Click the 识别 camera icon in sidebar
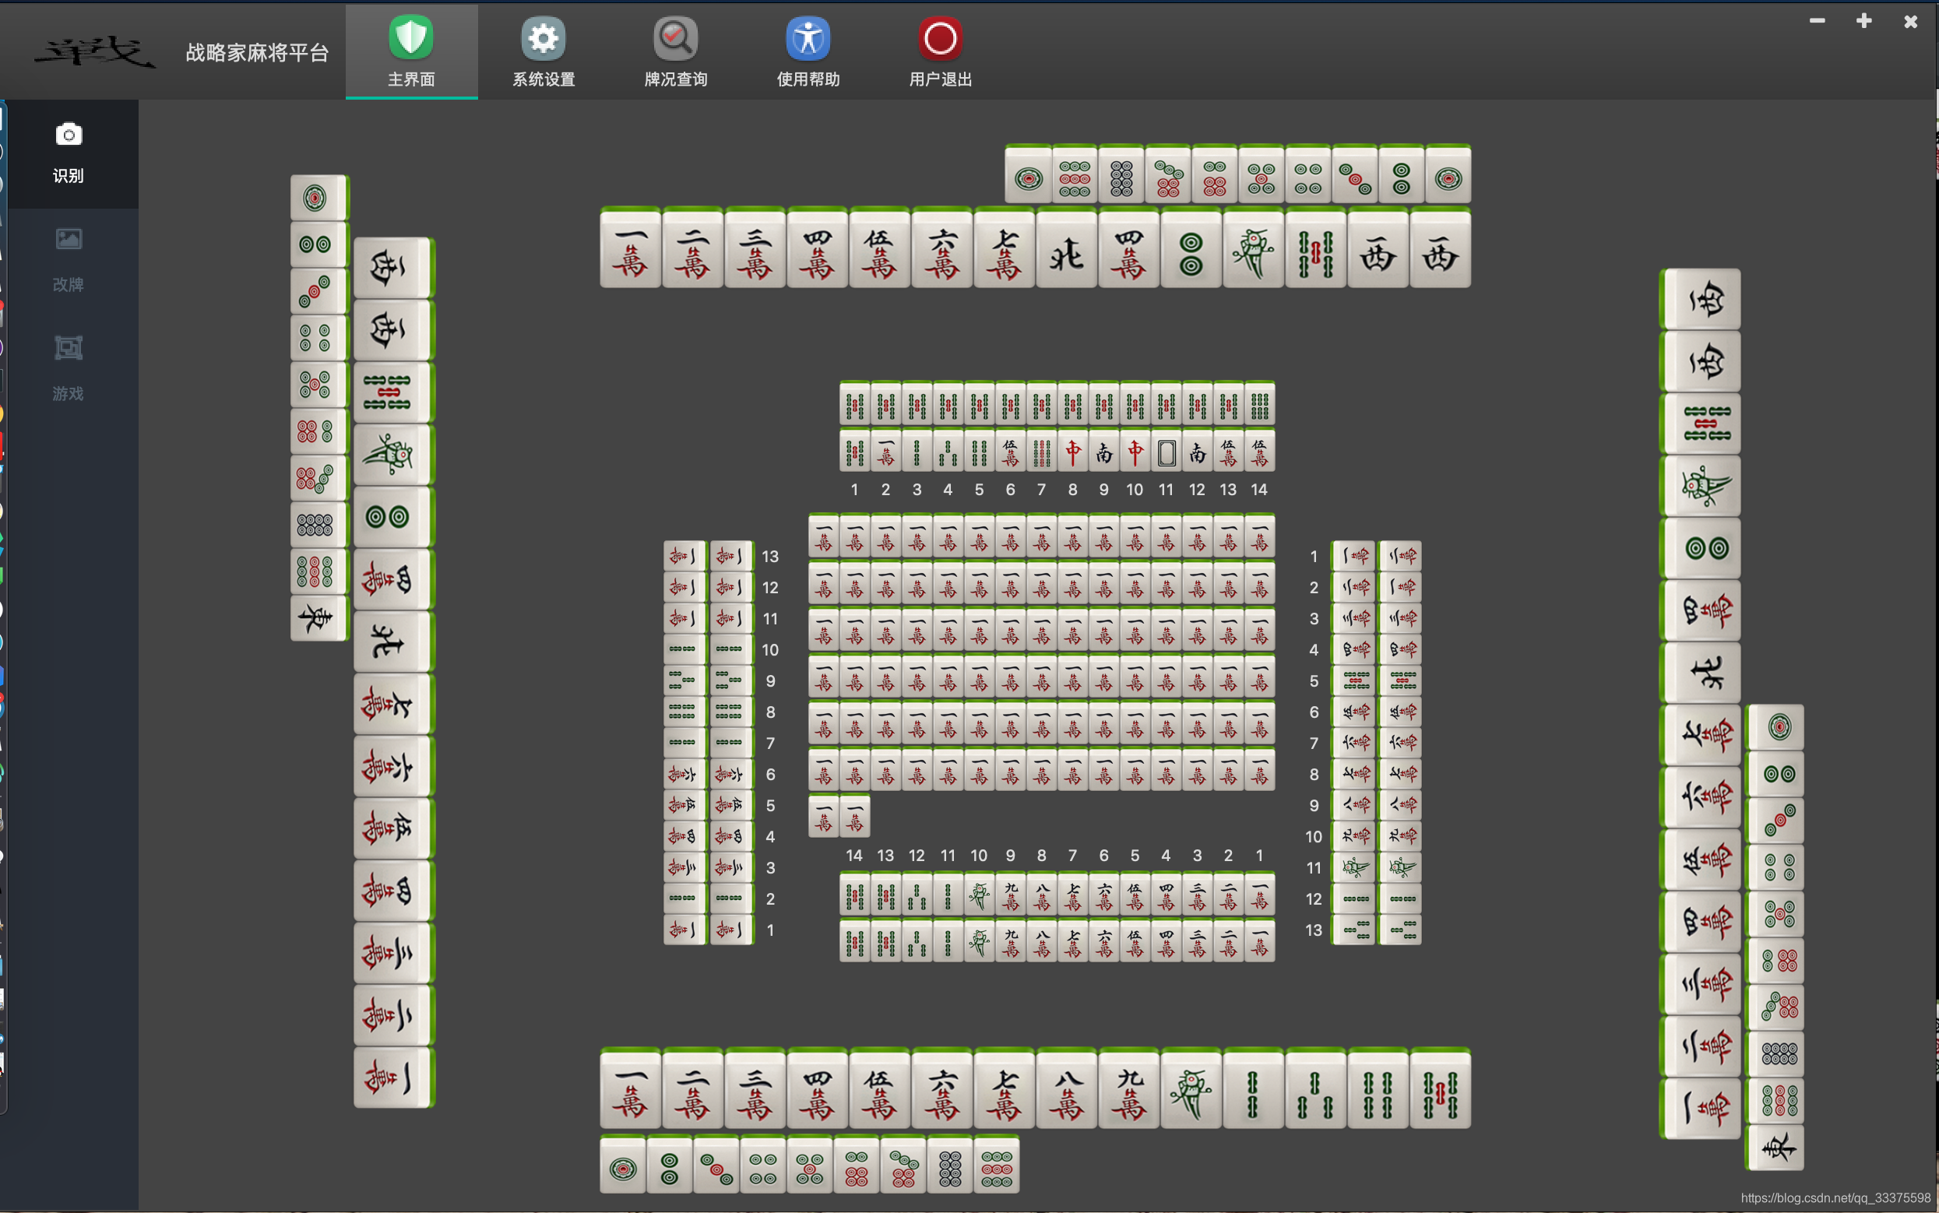Image resolution: width=1939 pixels, height=1213 pixels. [x=69, y=135]
